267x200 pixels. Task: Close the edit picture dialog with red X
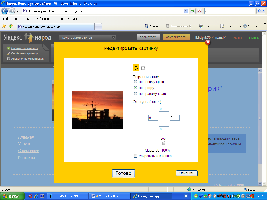[x=208, y=42]
